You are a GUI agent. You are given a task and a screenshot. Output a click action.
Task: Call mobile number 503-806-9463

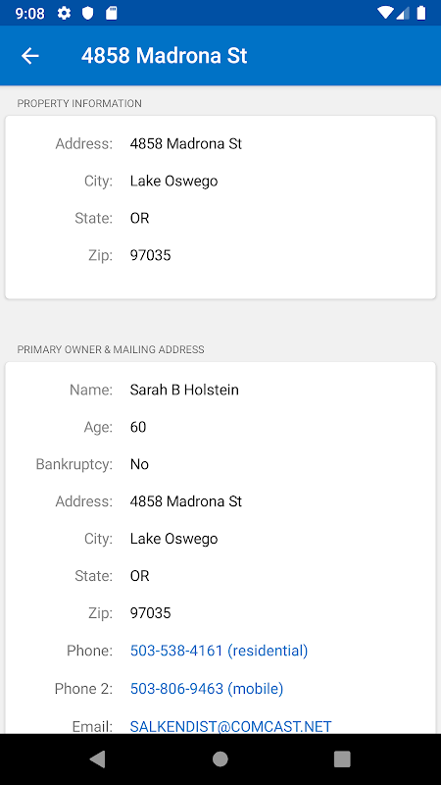(207, 689)
